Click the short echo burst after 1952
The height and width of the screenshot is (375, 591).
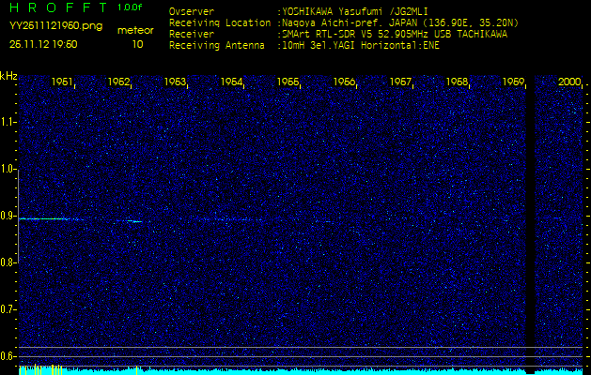(135, 221)
